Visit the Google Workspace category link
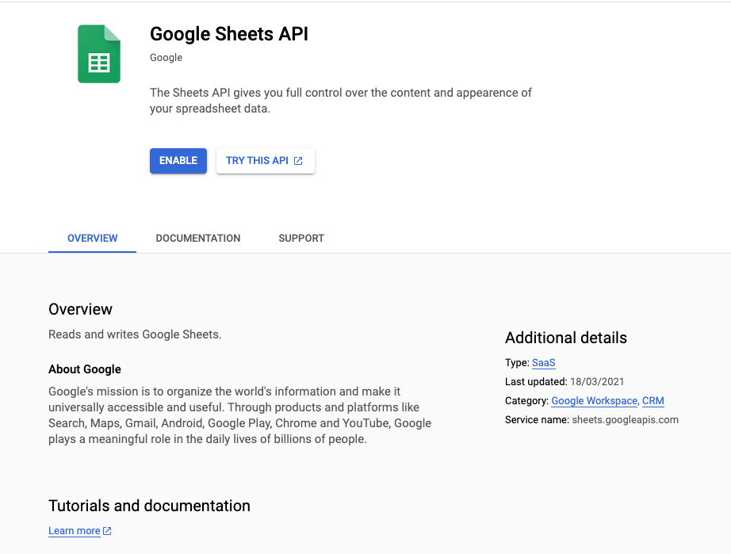Viewport: 731px width, 554px height. pos(594,400)
